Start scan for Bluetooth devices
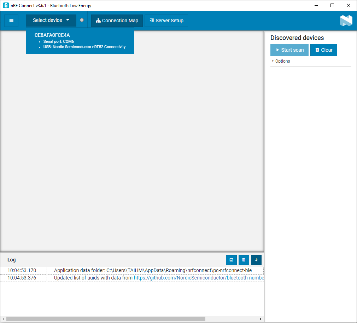Image resolution: width=357 pixels, height=323 pixels. [x=289, y=50]
